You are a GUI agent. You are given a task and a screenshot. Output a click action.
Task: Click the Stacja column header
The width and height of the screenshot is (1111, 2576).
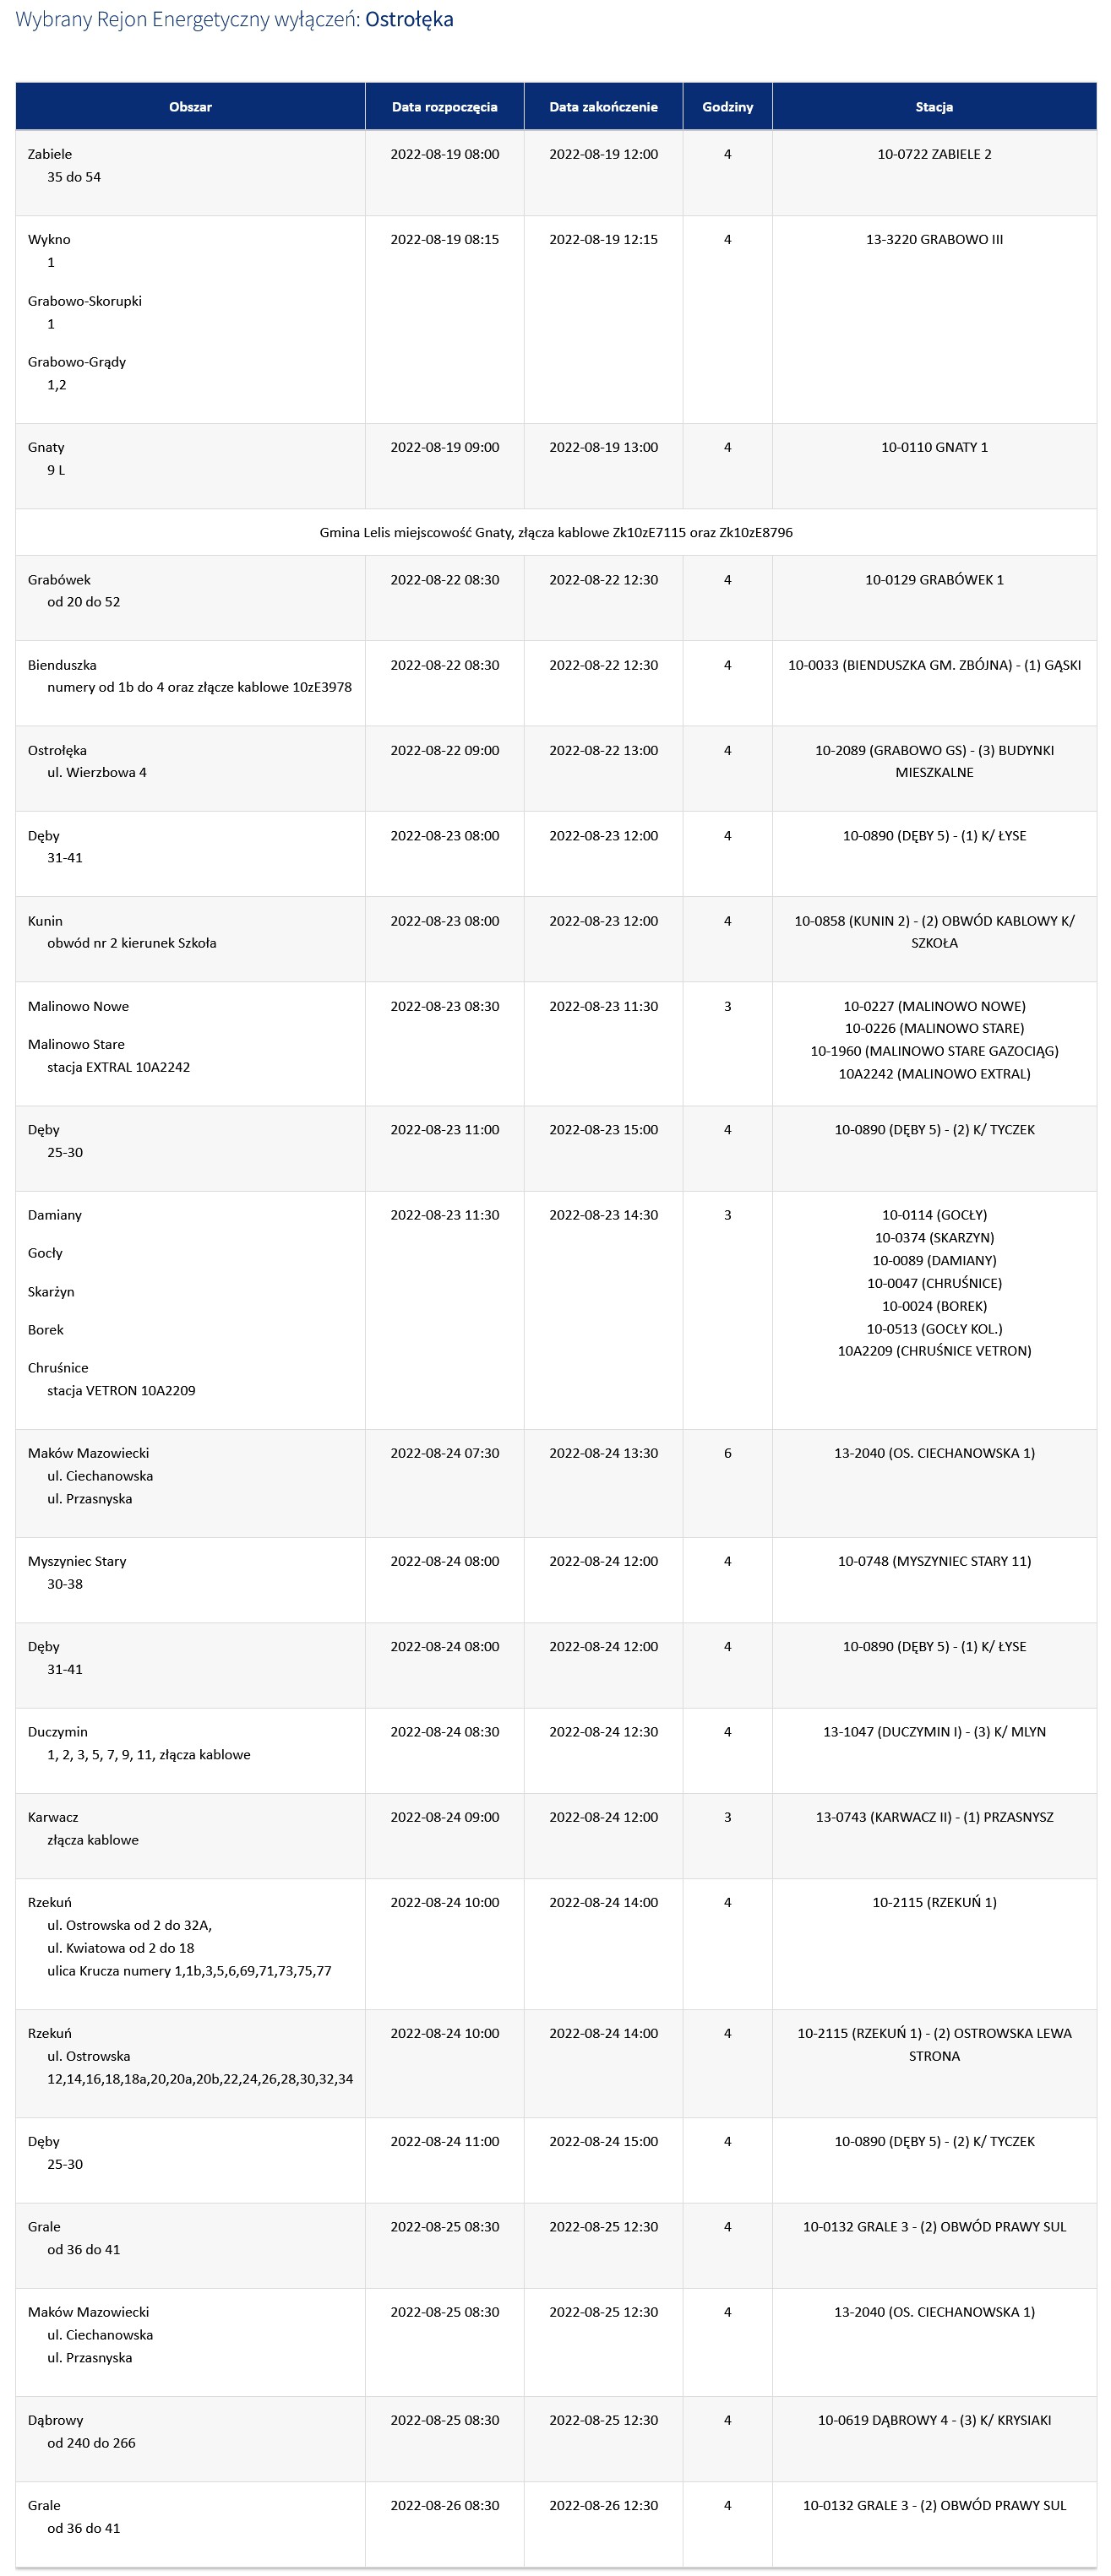[934, 107]
